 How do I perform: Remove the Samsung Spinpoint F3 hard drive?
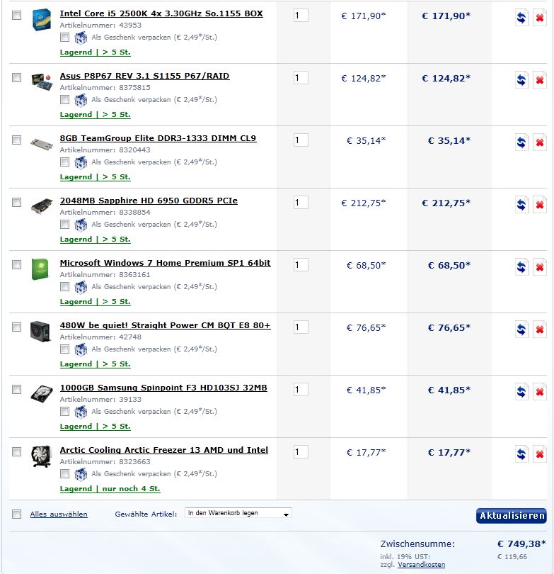[x=539, y=392]
